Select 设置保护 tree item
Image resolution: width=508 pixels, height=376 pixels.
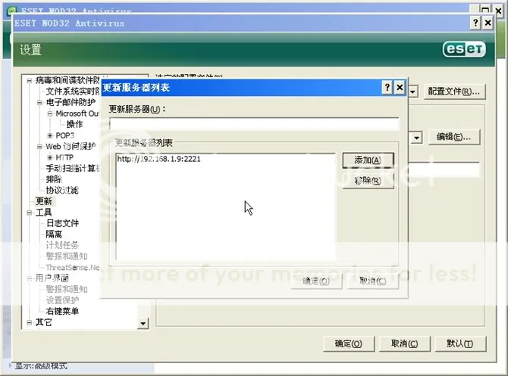62,300
